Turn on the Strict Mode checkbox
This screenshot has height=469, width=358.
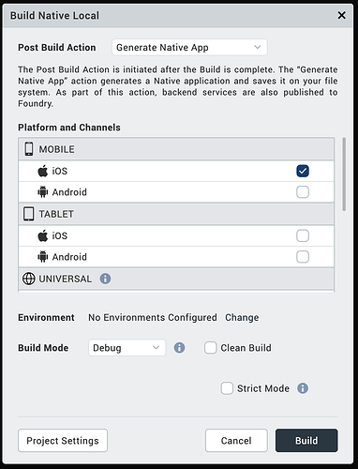coord(227,388)
